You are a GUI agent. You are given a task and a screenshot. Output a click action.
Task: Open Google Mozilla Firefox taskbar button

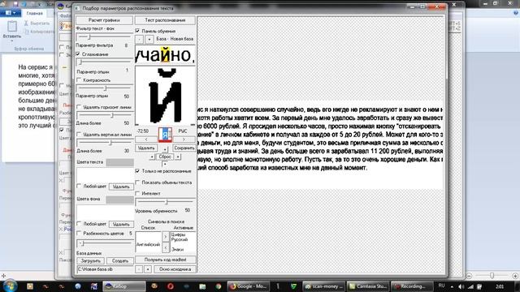click(248, 286)
